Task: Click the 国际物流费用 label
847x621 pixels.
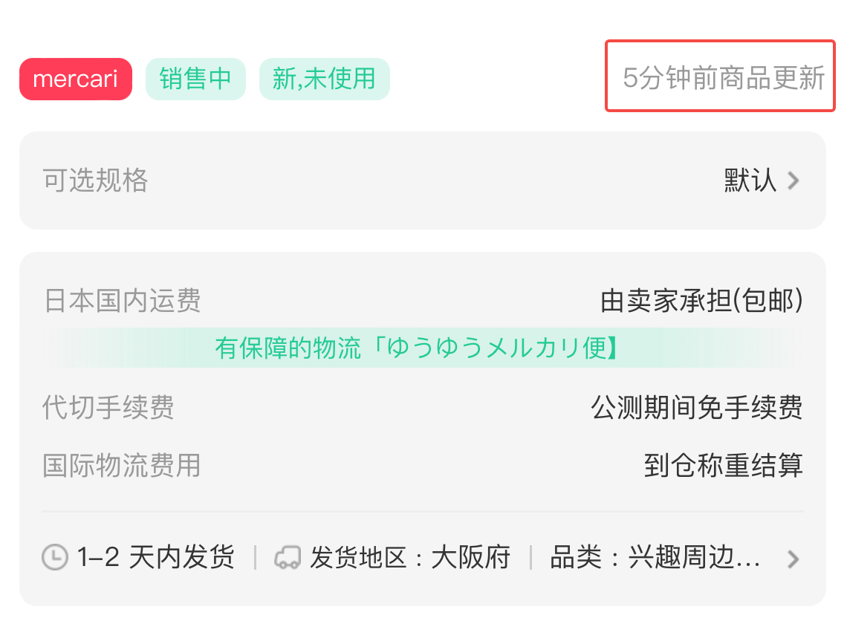Action: pos(122,466)
